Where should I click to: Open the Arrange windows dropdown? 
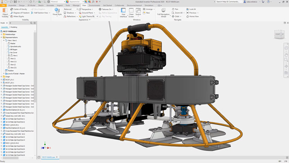(x=149, y=9)
